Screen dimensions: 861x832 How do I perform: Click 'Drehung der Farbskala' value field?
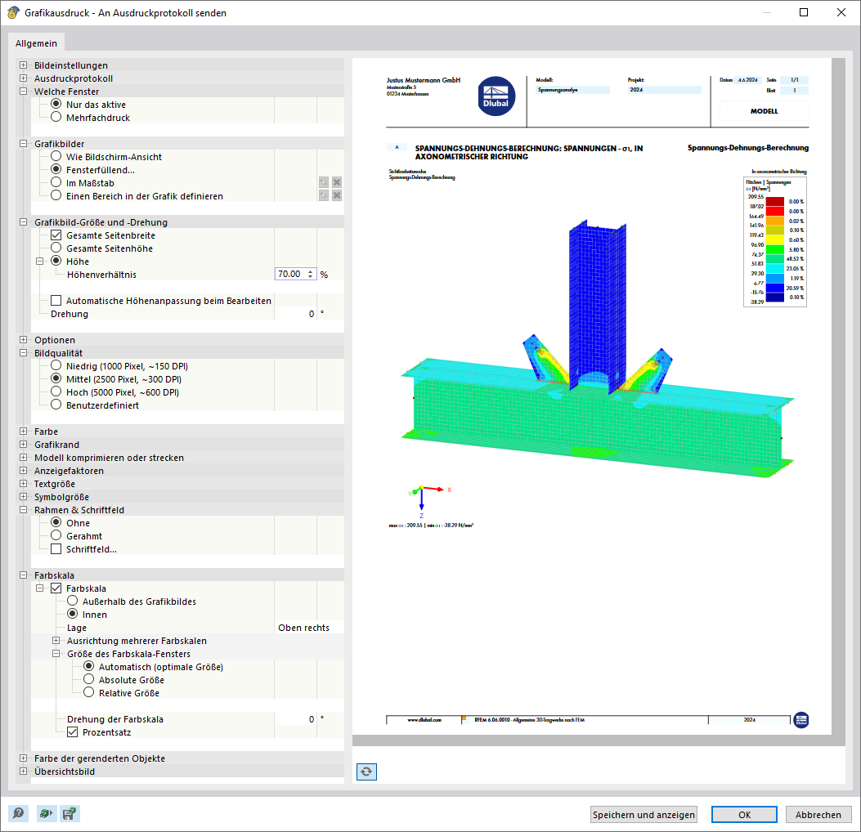(295, 719)
